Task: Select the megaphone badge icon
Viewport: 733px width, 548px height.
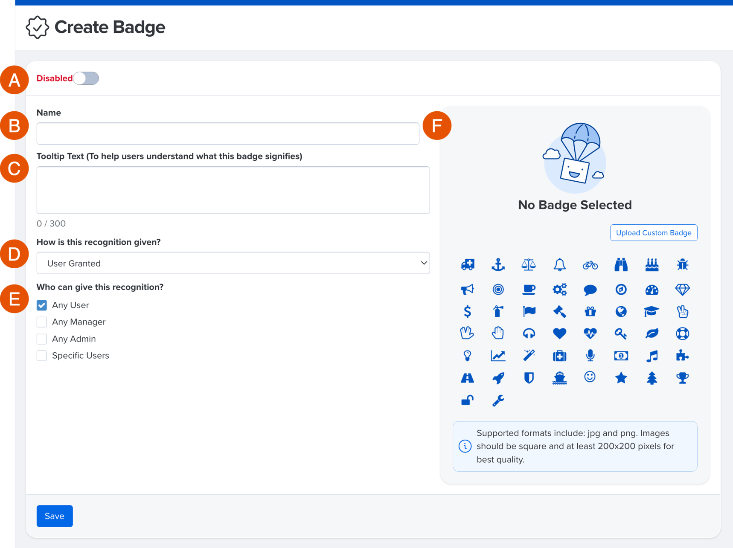Action: 468,289
